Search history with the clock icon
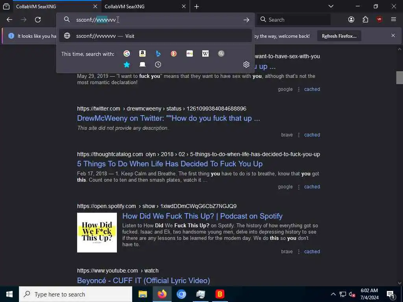The height and width of the screenshot is (302, 403). (x=158, y=64)
